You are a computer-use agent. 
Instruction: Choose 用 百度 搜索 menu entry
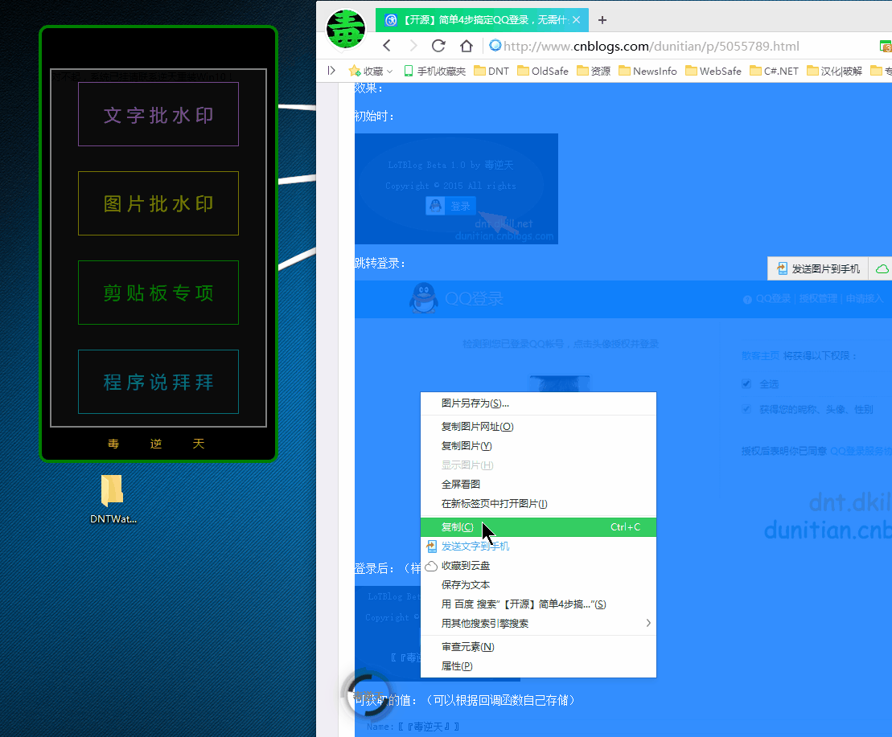click(538, 604)
